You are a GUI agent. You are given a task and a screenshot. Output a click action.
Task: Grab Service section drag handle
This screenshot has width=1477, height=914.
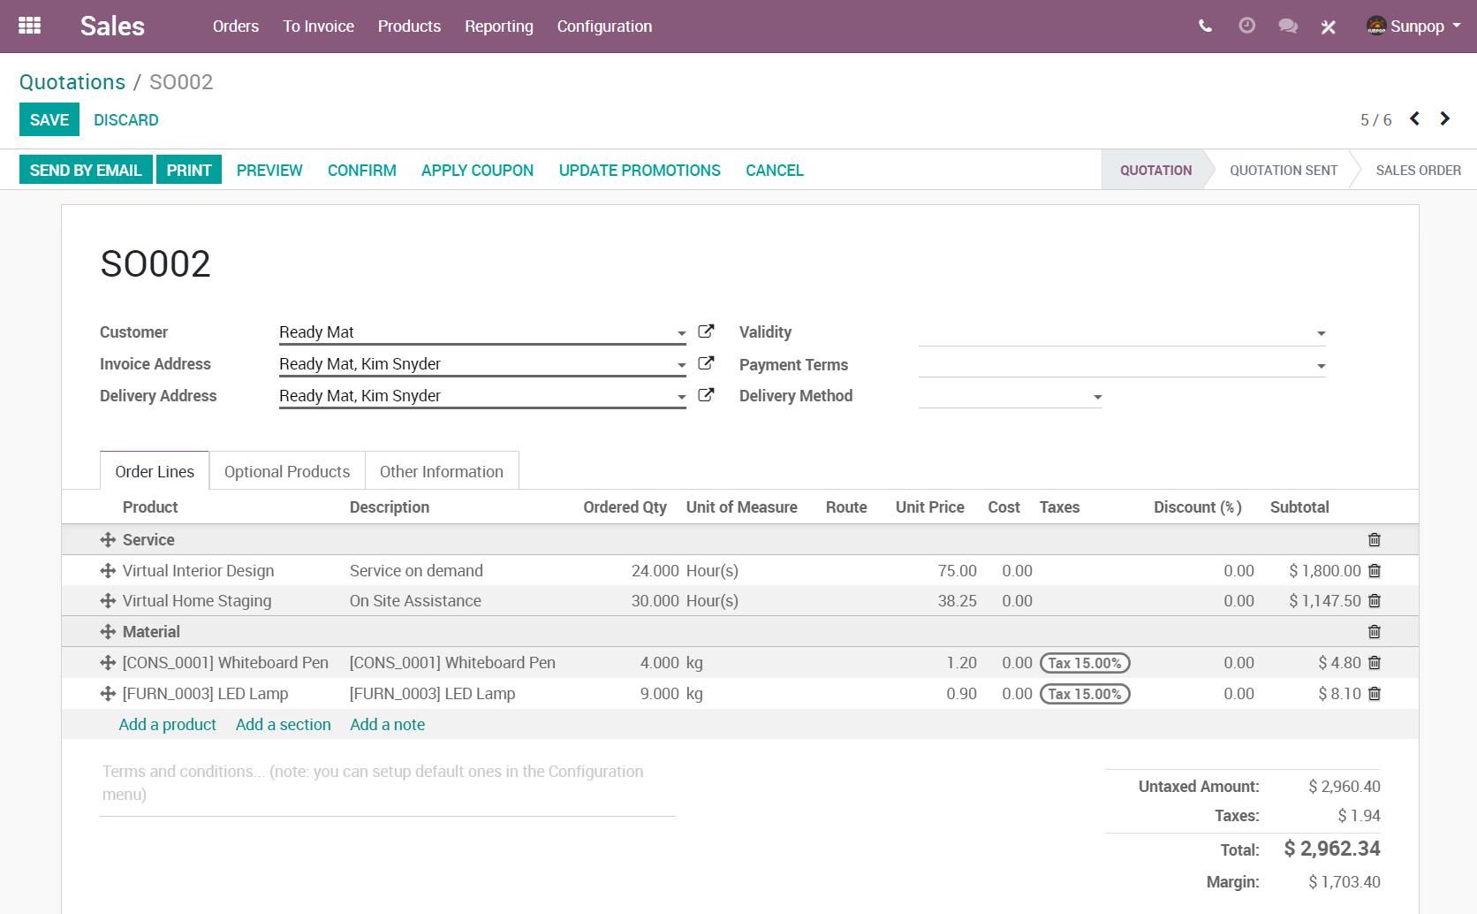coord(108,540)
